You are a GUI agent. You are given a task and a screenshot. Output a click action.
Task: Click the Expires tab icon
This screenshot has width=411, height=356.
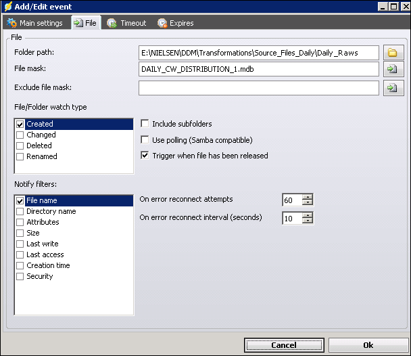tap(162, 23)
